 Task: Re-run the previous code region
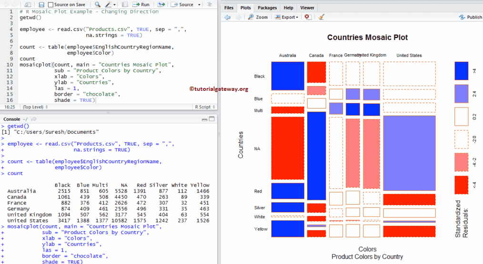[161, 5]
